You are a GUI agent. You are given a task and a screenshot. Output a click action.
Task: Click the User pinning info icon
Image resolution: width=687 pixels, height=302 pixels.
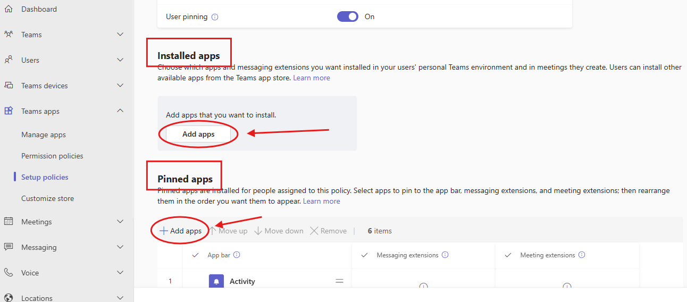pos(215,17)
